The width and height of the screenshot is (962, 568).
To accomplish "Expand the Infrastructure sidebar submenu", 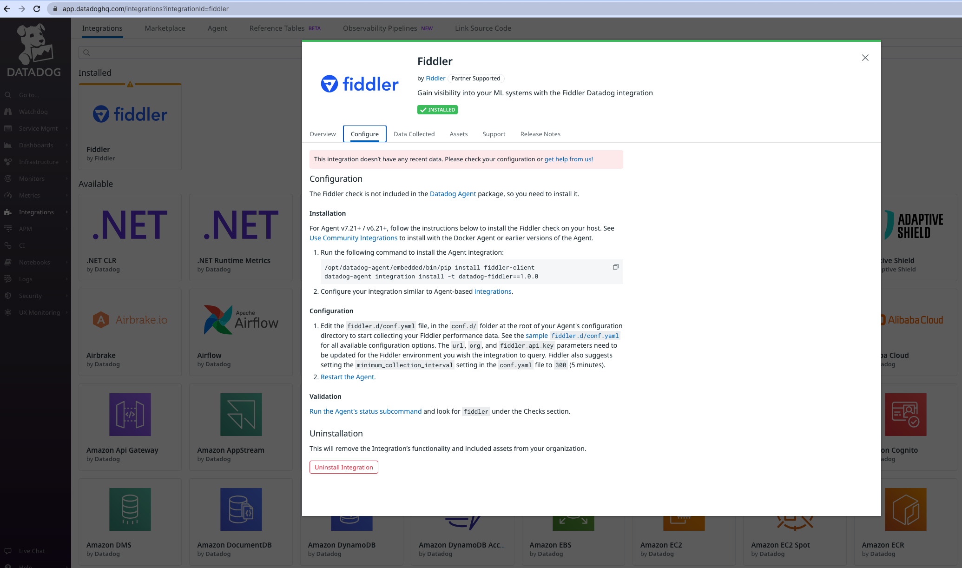I will (x=66, y=162).
